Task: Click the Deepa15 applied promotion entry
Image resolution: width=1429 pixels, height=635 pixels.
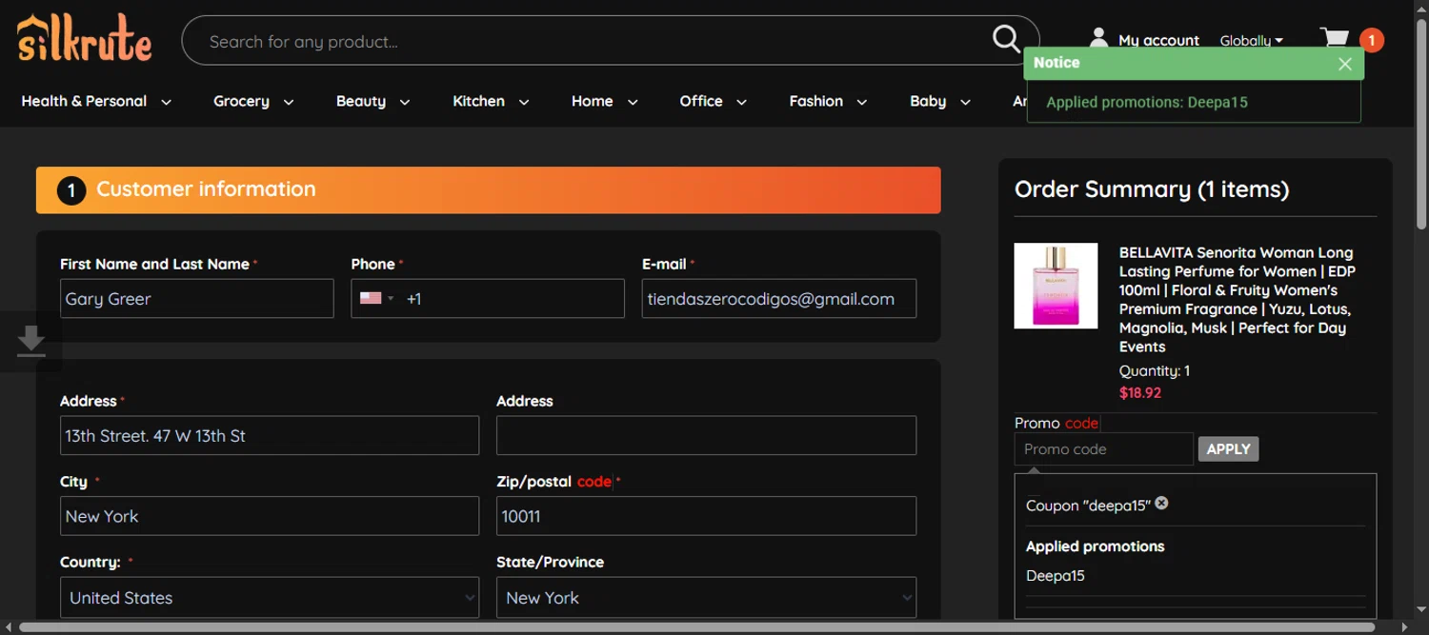Action: (x=1056, y=575)
